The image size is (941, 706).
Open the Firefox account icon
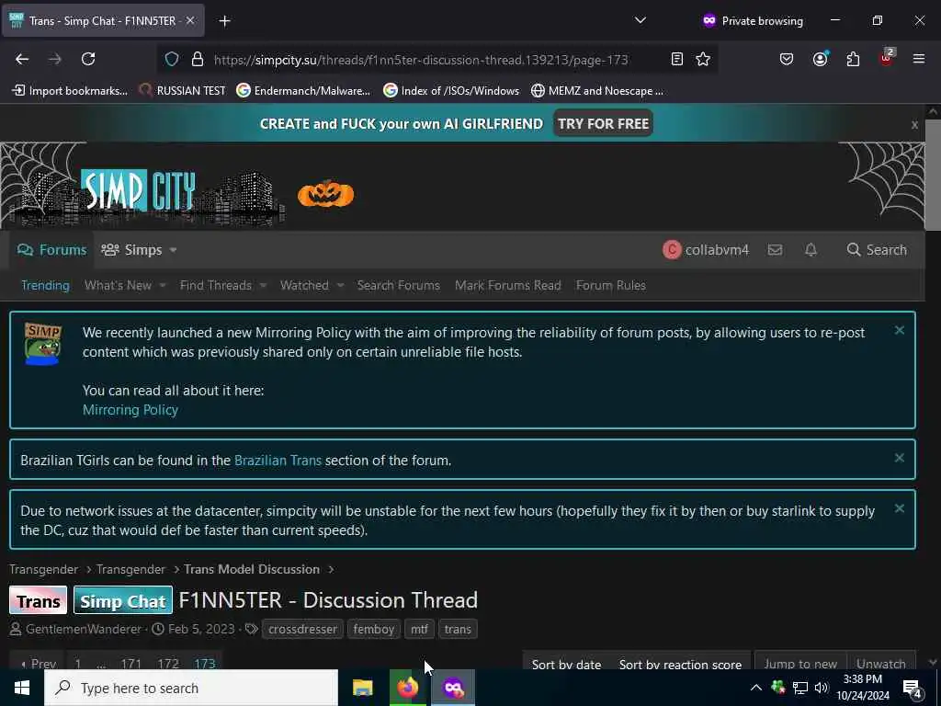[x=820, y=59]
